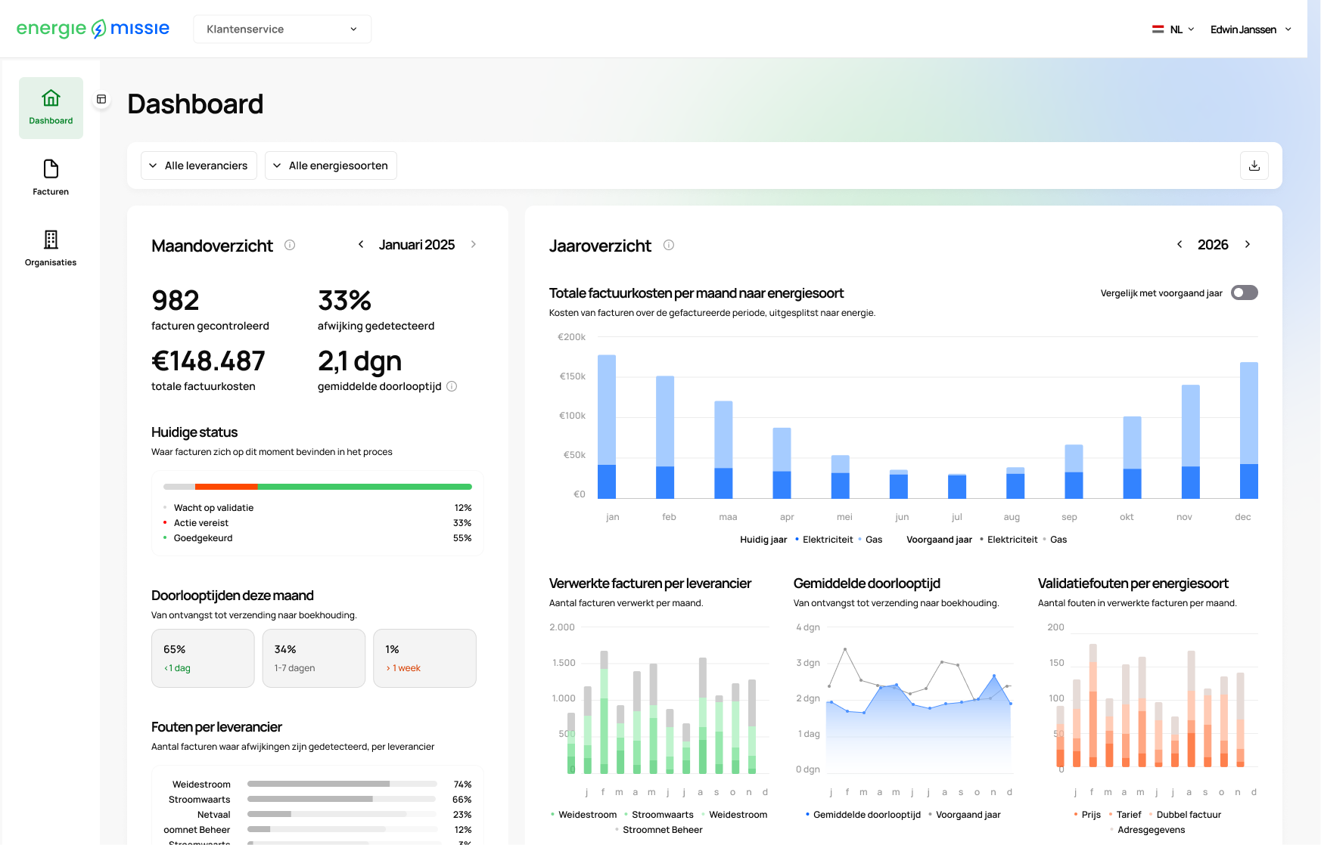The height and width of the screenshot is (845, 1321).
Task: Click the Wacht op validatie status row
Action: coord(318,508)
